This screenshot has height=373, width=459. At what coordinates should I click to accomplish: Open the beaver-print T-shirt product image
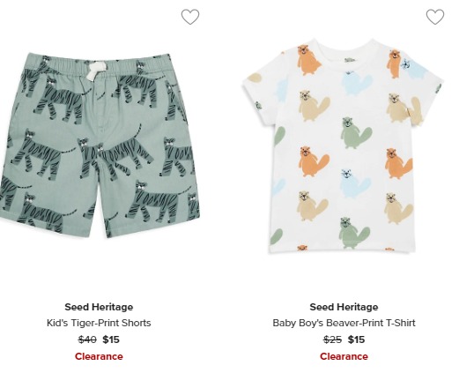click(343, 145)
